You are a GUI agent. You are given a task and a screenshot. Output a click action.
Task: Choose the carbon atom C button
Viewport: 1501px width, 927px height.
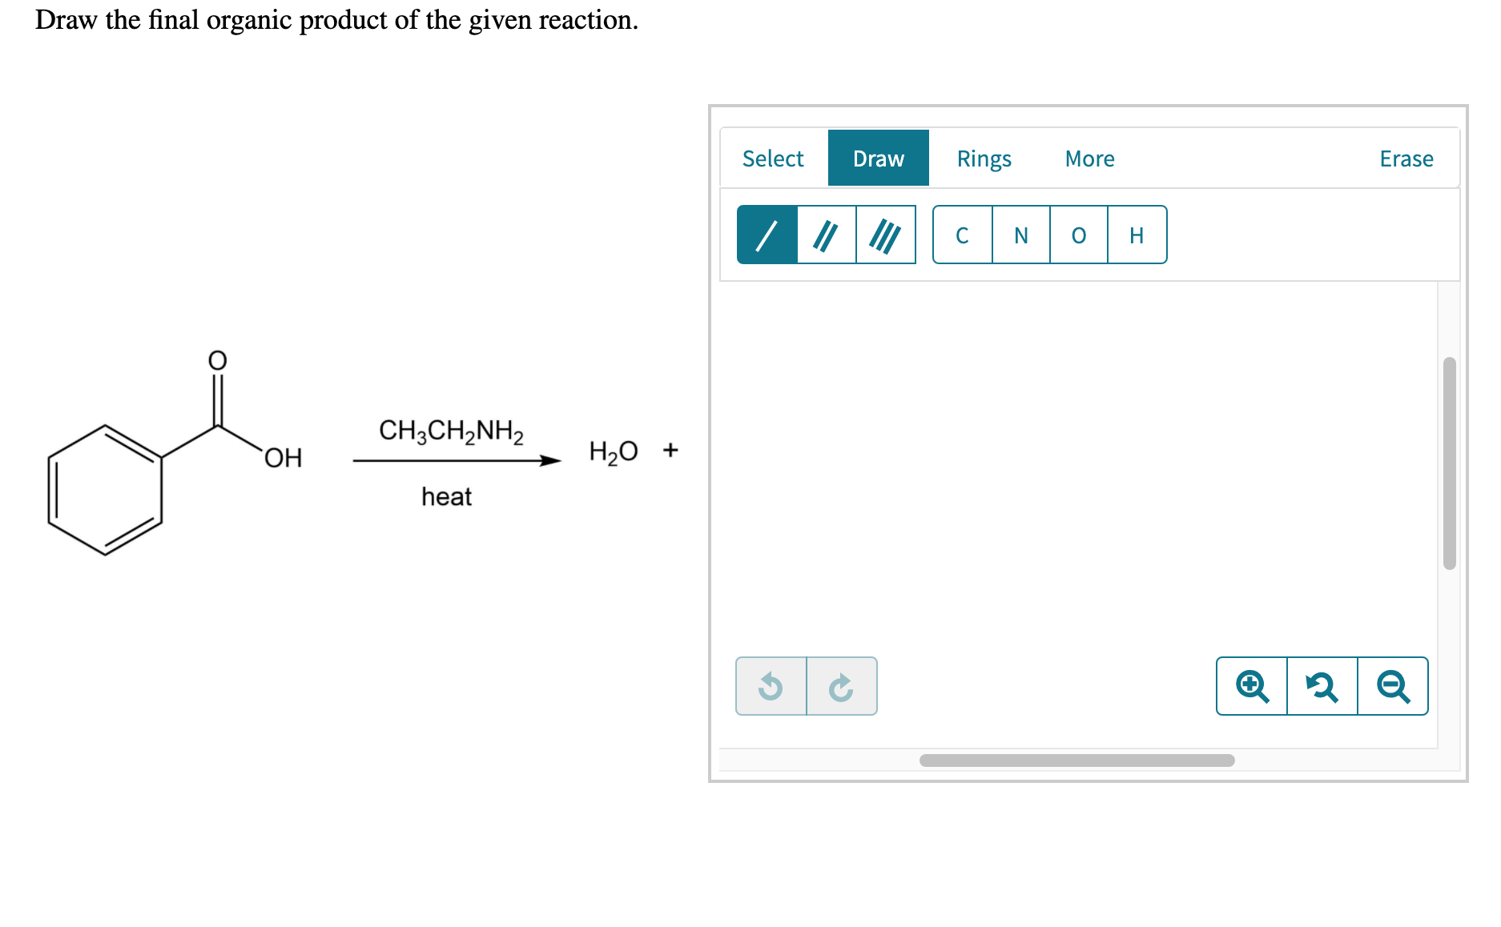963,235
